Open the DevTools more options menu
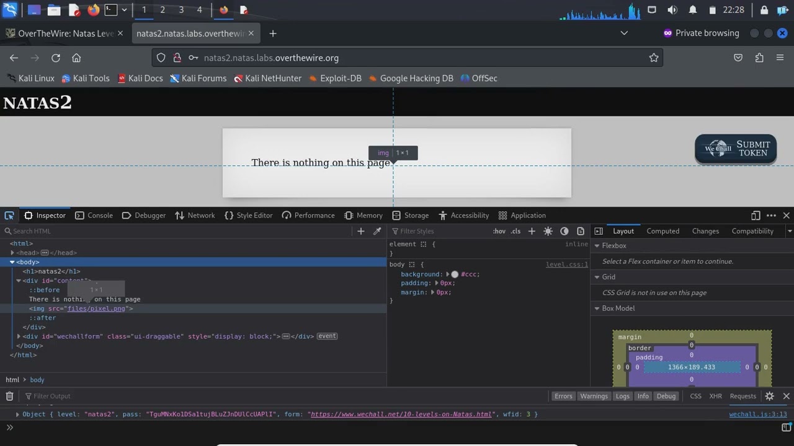 click(x=771, y=216)
